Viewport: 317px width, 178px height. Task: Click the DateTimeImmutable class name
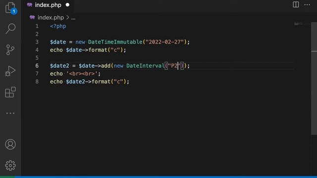pos(115,42)
